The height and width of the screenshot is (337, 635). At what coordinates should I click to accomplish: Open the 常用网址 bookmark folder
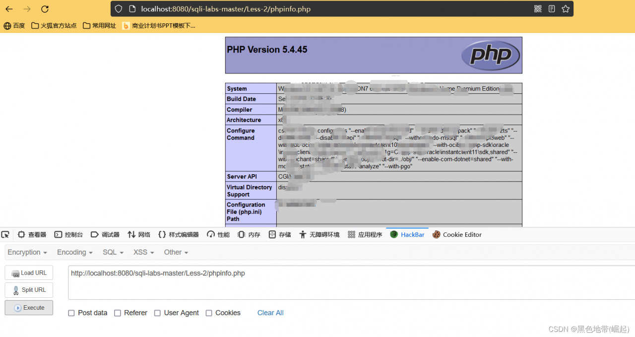(100, 26)
